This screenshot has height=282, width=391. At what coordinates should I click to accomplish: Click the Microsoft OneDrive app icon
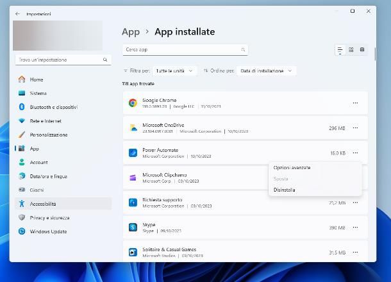pos(133,128)
